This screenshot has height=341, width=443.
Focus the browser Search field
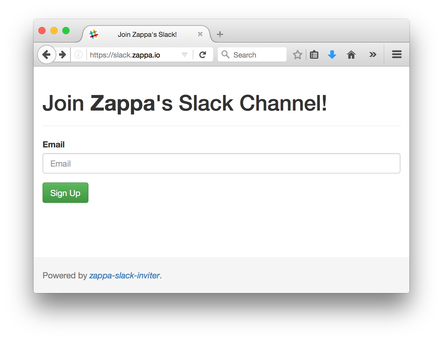pos(252,55)
